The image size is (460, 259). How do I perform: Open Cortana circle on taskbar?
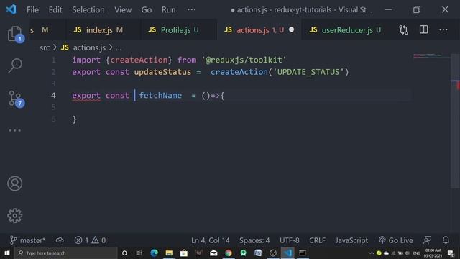click(124, 253)
